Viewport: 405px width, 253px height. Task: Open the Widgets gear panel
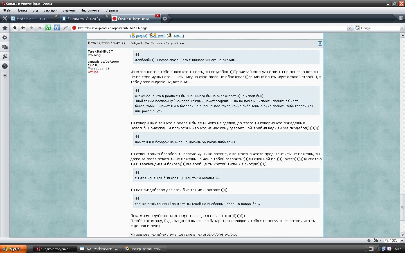[5, 37]
